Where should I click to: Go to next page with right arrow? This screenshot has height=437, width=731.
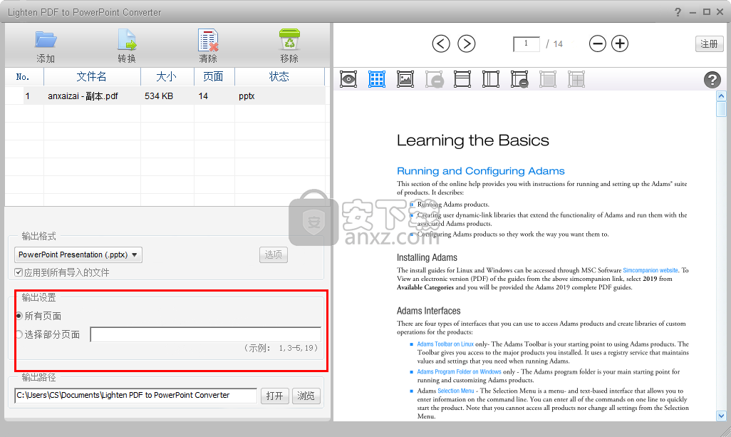click(466, 43)
